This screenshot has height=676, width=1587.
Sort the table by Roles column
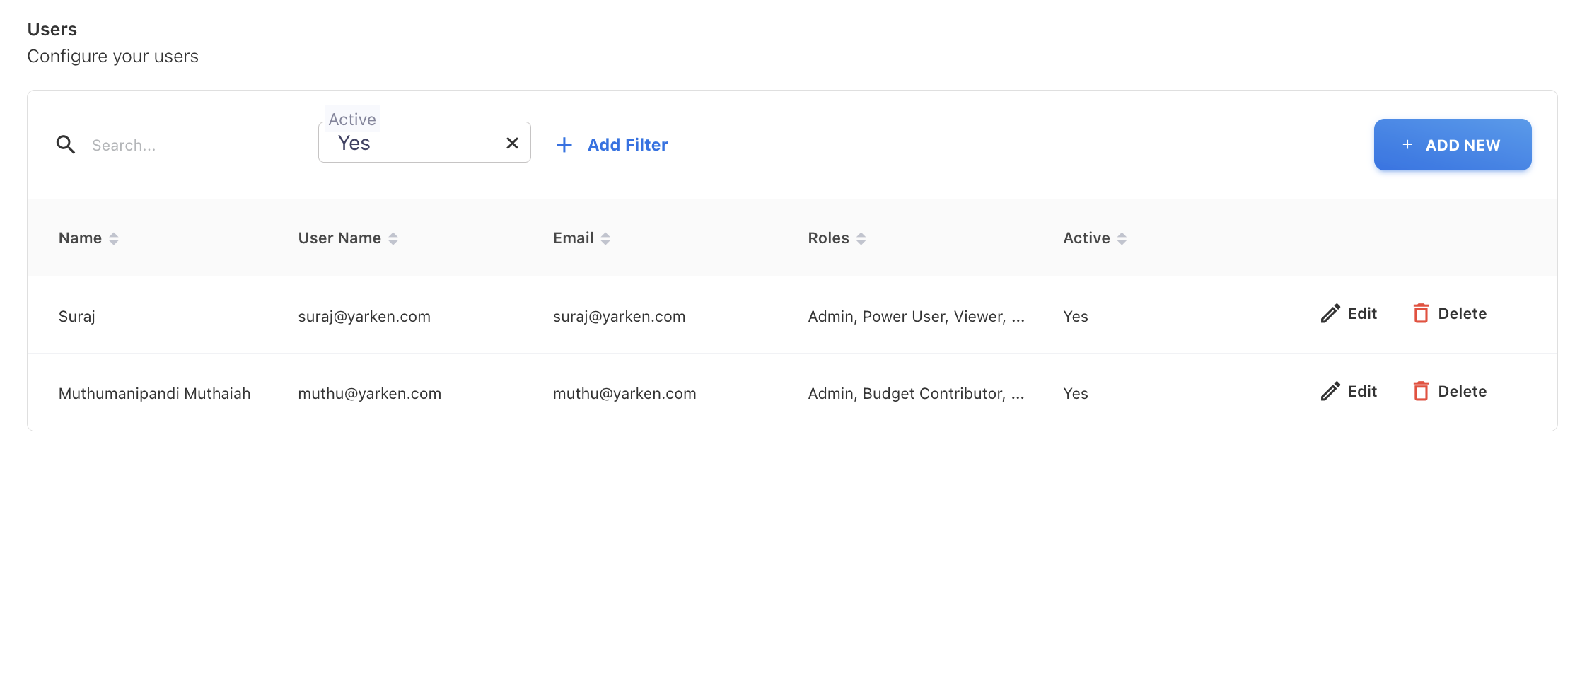tap(861, 239)
